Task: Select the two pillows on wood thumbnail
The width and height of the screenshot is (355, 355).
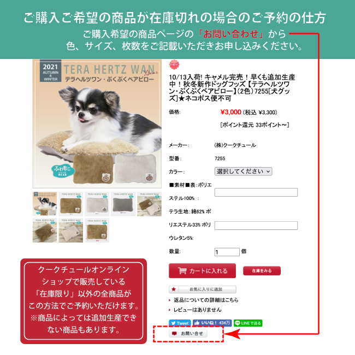Action: click(149, 204)
